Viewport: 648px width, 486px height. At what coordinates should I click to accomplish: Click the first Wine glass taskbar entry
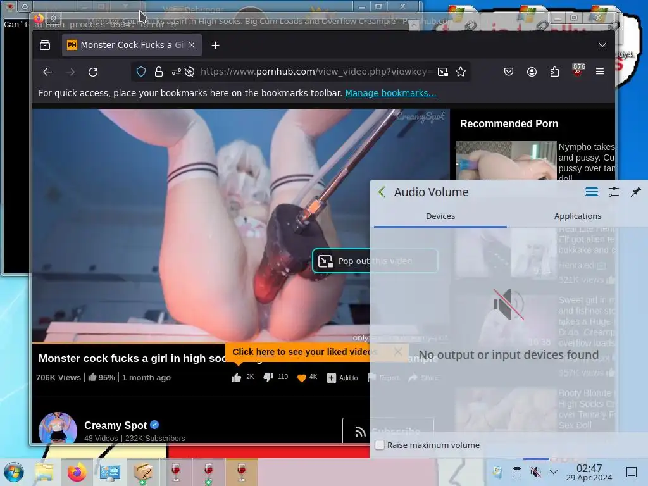(176, 472)
